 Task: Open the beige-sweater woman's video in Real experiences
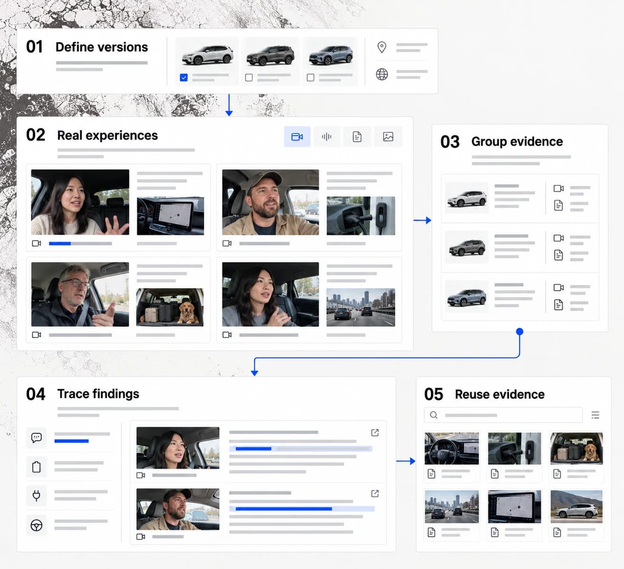[x=80, y=202]
